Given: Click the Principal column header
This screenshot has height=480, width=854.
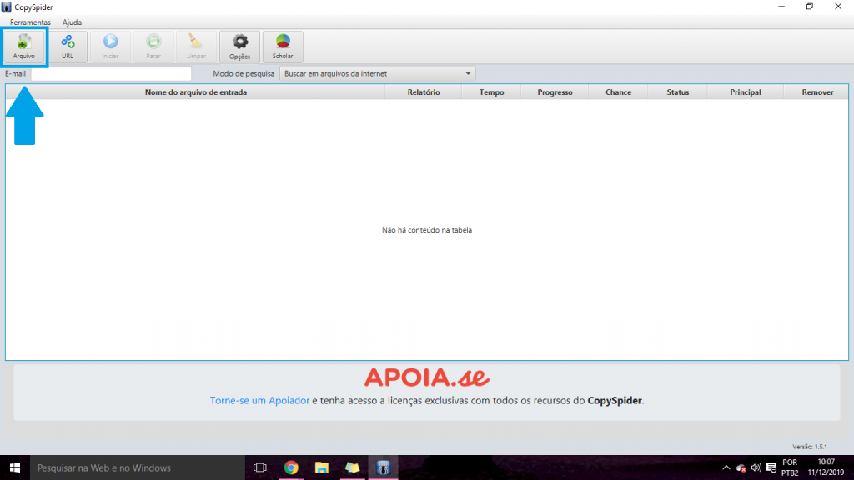Looking at the screenshot, I should click(745, 92).
